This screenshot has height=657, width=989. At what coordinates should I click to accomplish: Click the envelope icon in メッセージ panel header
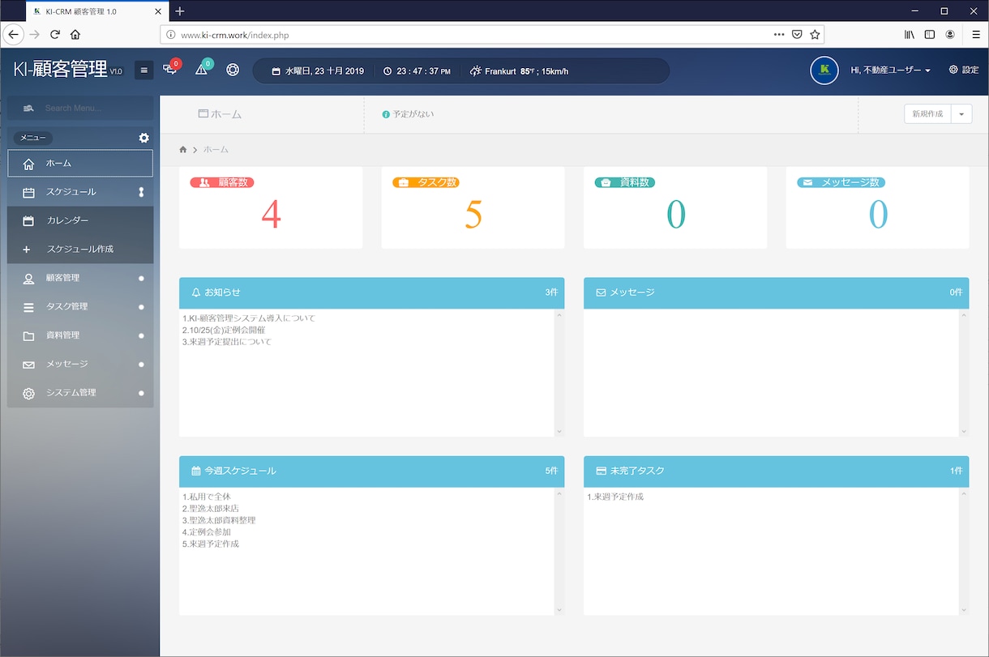tap(601, 292)
